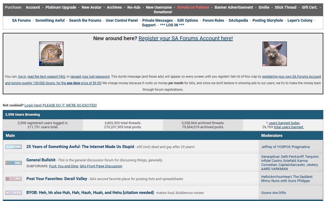View moderator Nuns with Guns profile
This screenshot has width=326, height=201.
click(x=283, y=181)
